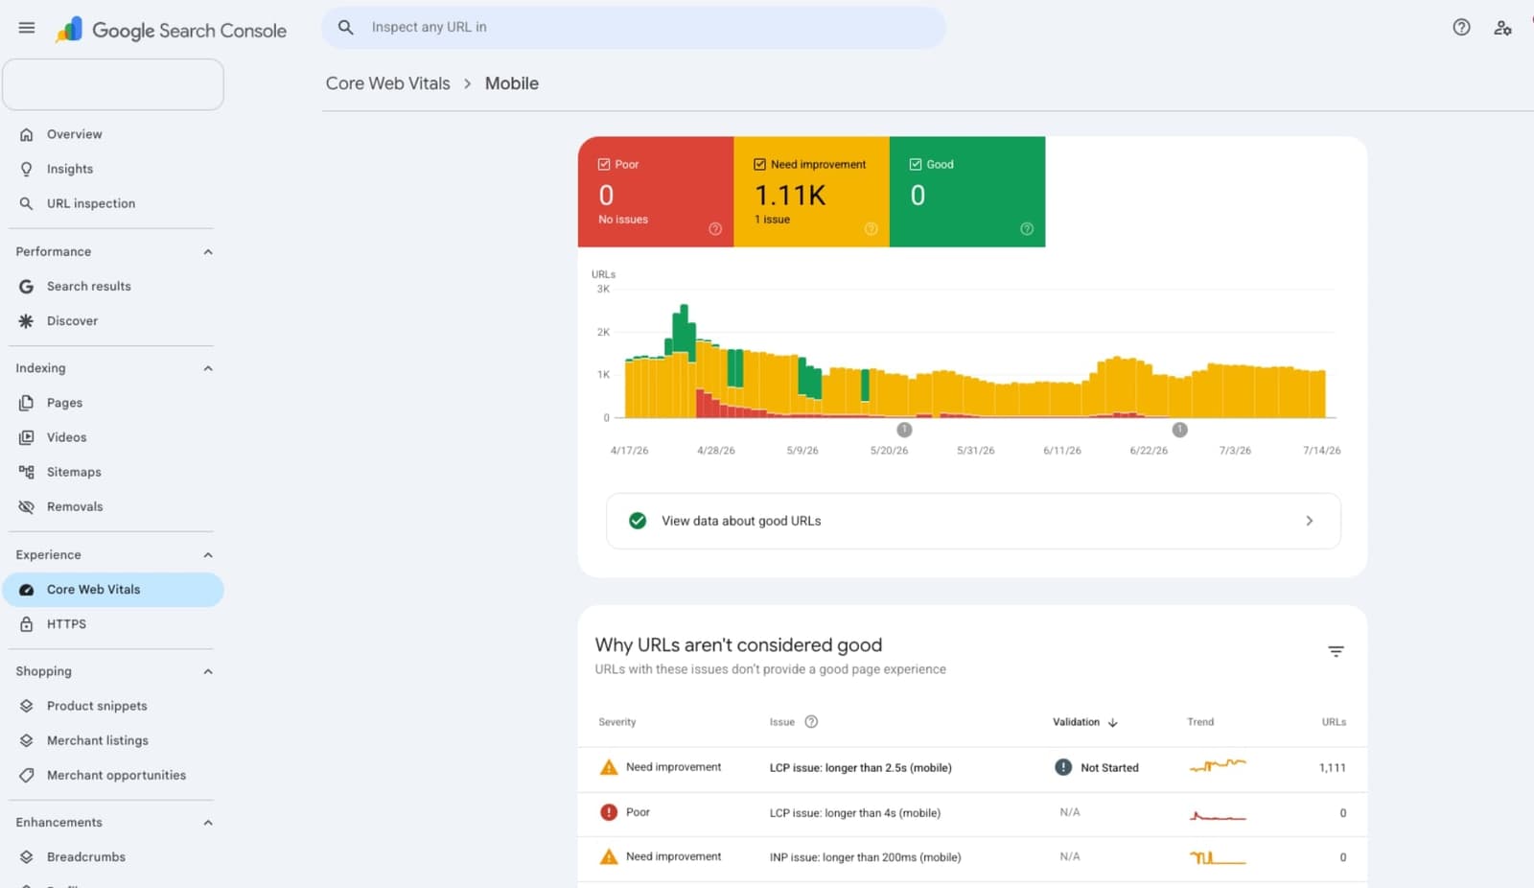This screenshot has height=888, width=1534.
Task: Click the Google Search Console logo
Action: (172, 30)
